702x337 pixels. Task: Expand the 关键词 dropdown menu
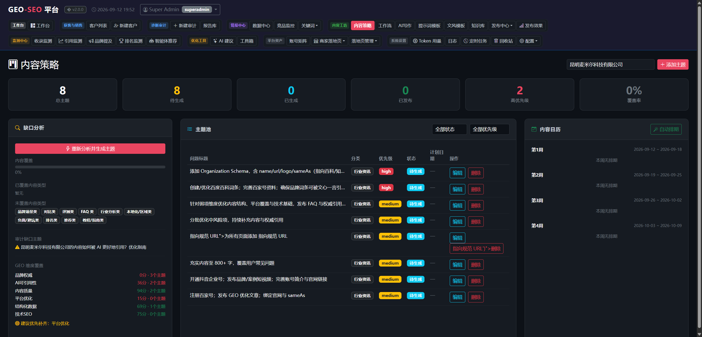[309, 26]
